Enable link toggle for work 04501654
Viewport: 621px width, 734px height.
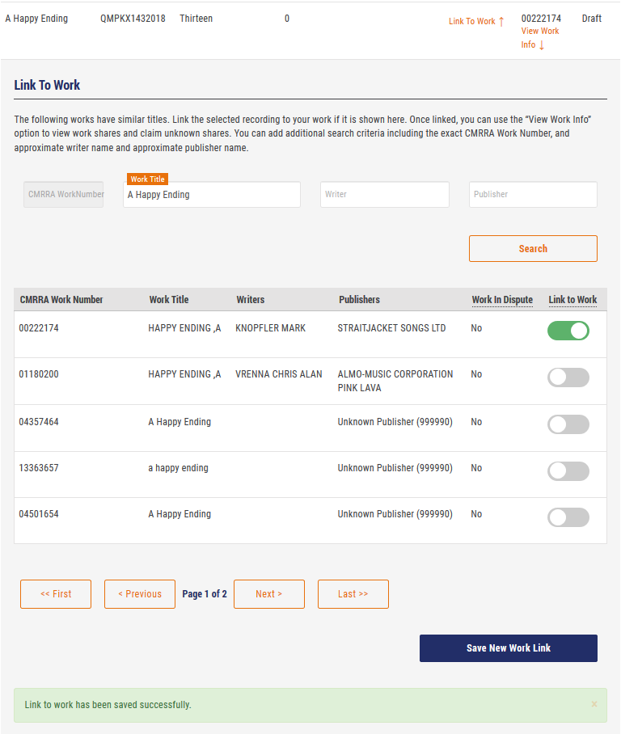[568, 517]
